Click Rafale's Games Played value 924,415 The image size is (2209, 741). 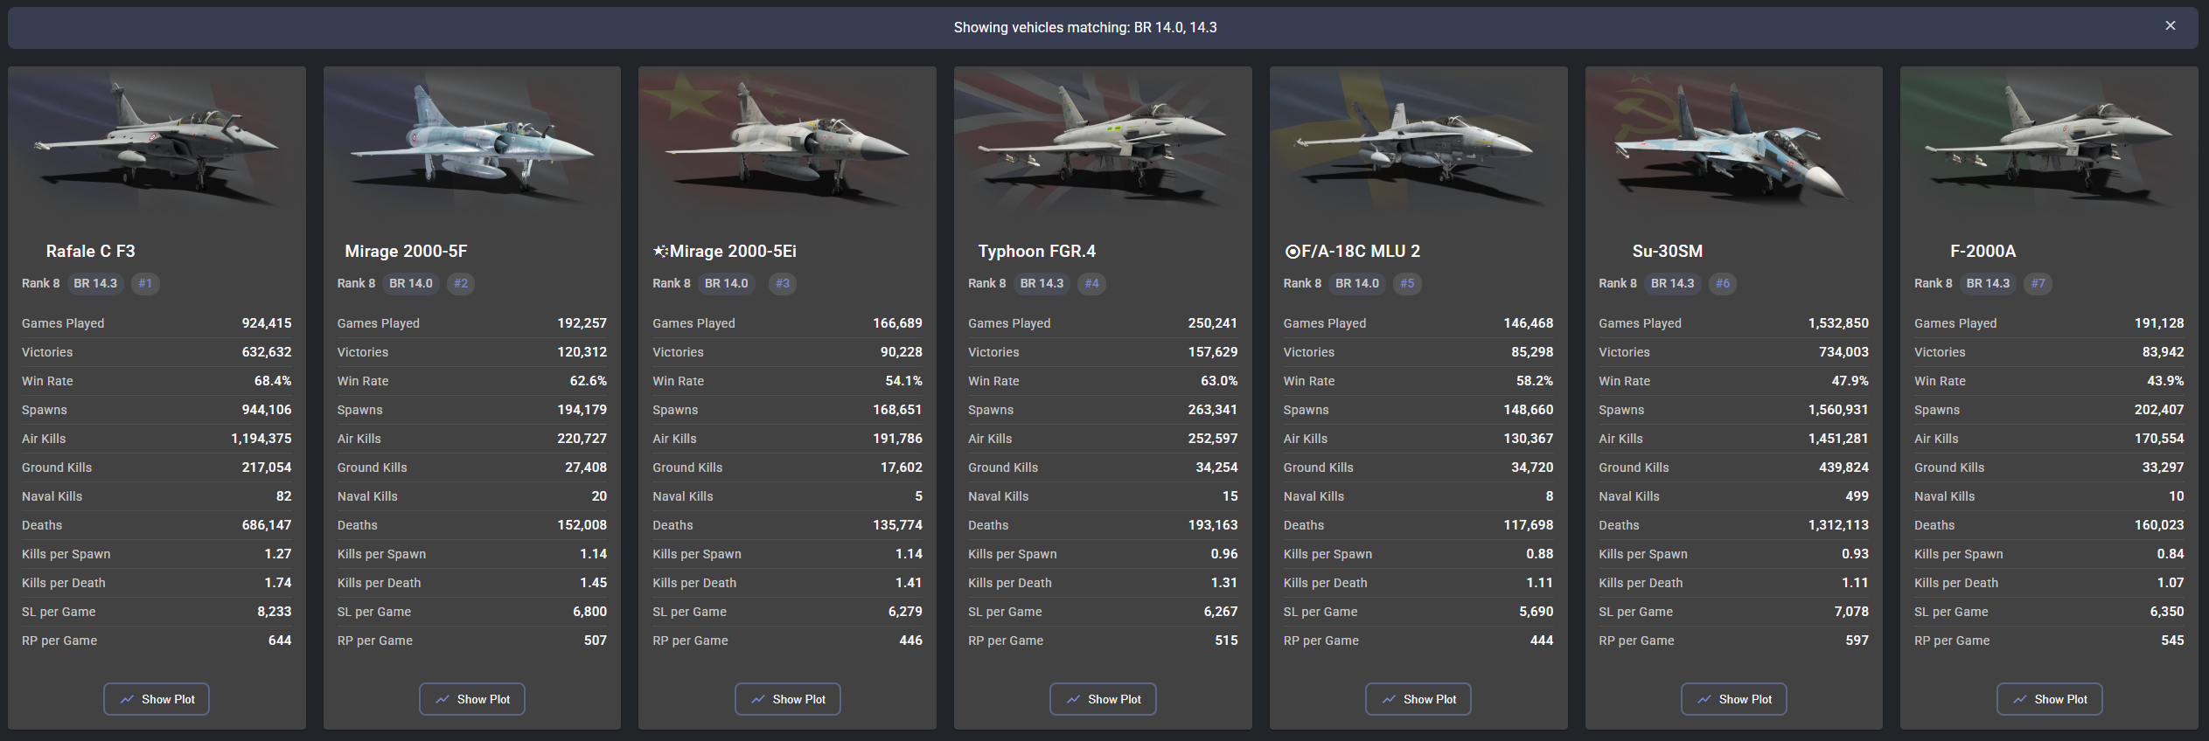[x=267, y=323]
